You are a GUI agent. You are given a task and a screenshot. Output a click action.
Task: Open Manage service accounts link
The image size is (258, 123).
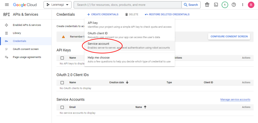(235, 99)
